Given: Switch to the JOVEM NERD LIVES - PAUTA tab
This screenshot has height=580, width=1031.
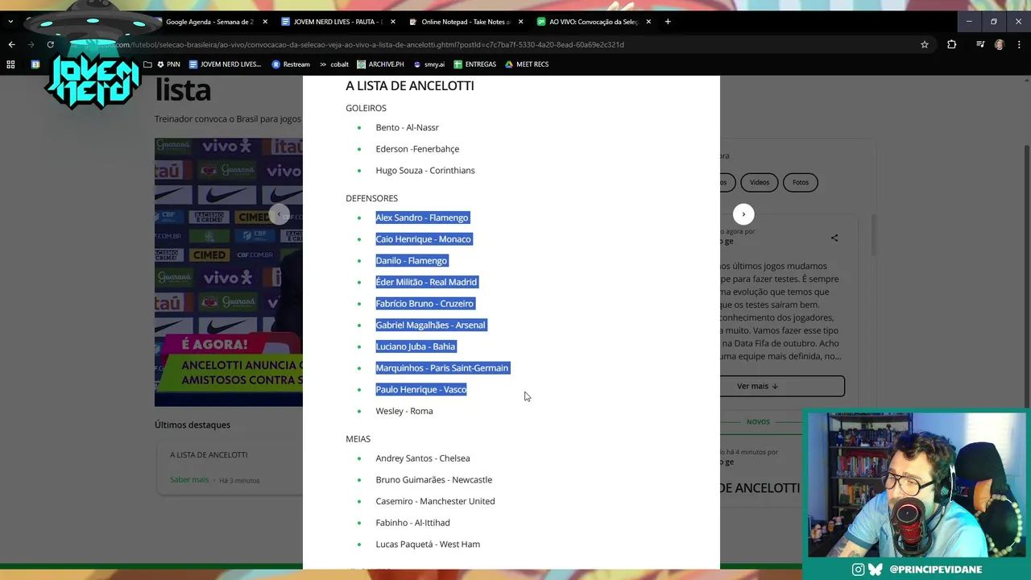Looking at the screenshot, I should (337, 22).
